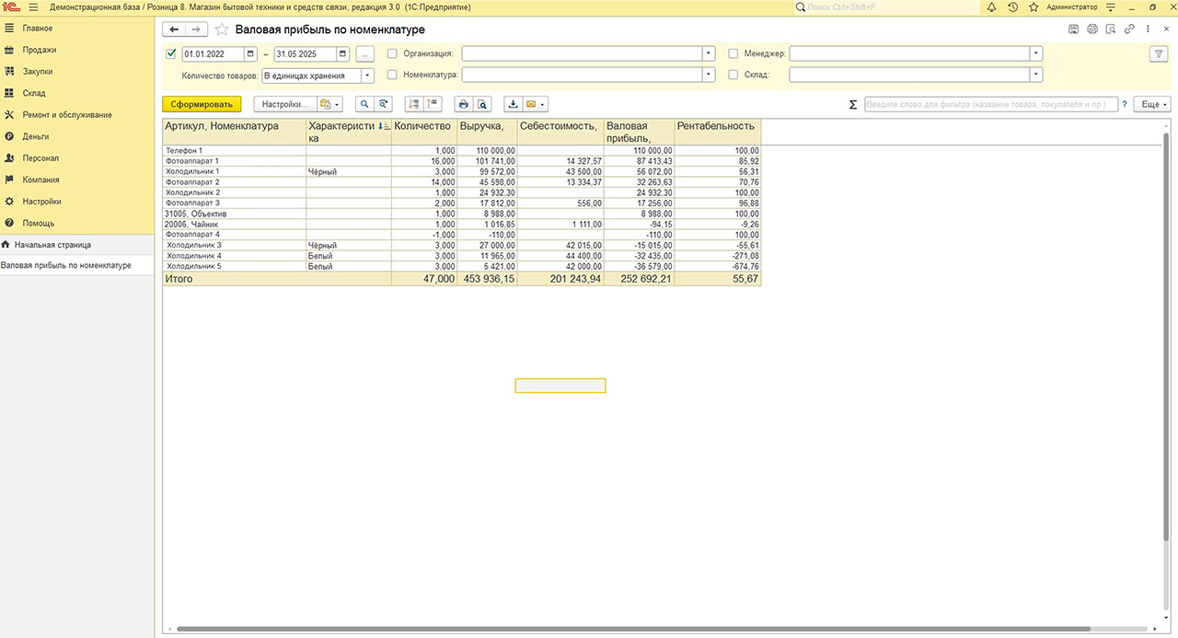Send report by email envelope icon

(536, 104)
